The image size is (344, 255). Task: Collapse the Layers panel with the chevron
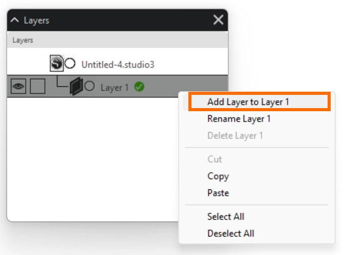(x=15, y=20)
